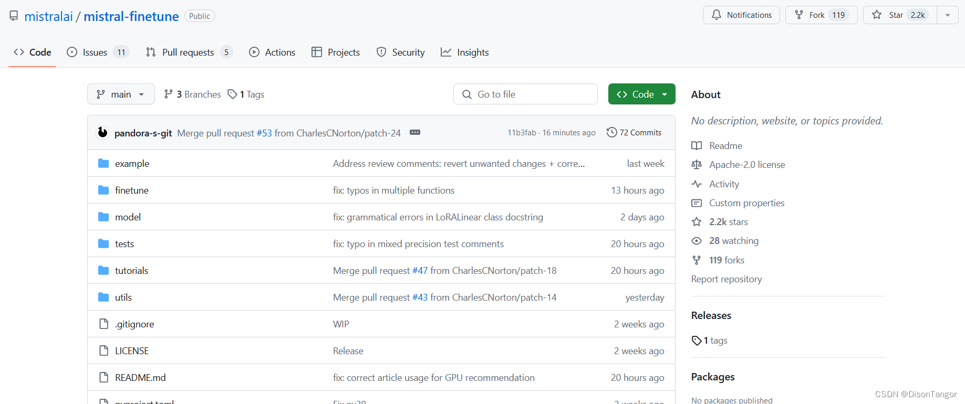Screen dimensions: 965x404
Task: Expand the star lists dropdown arrow
Action: (x=948, y=15)
